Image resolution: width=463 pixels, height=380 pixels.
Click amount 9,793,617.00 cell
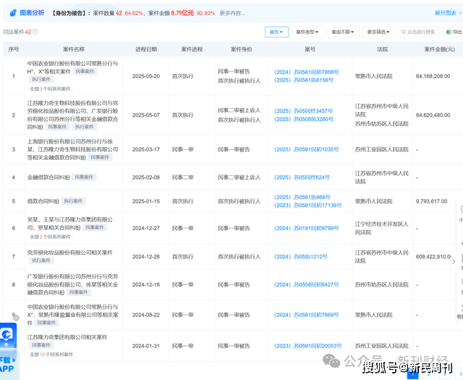(432, 201)
